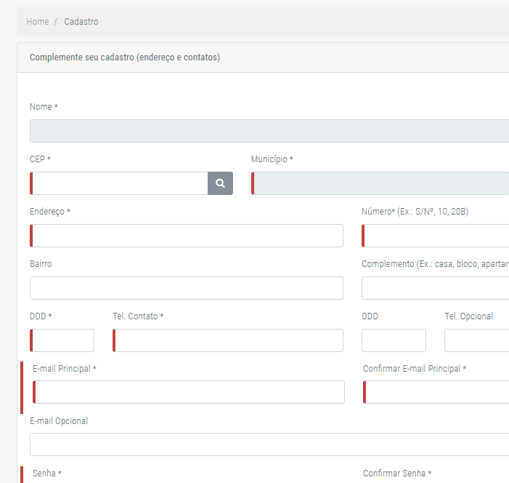The width and height of the screenshot is (509, 483).
Task: Click the 'Senha *' label
Action: pyautogui.click(x=46, y=474)
